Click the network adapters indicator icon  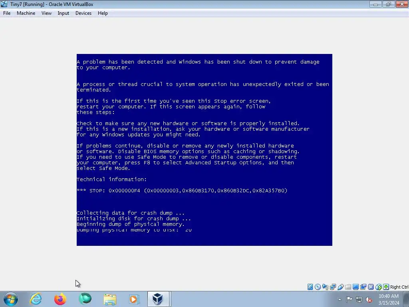333,287
